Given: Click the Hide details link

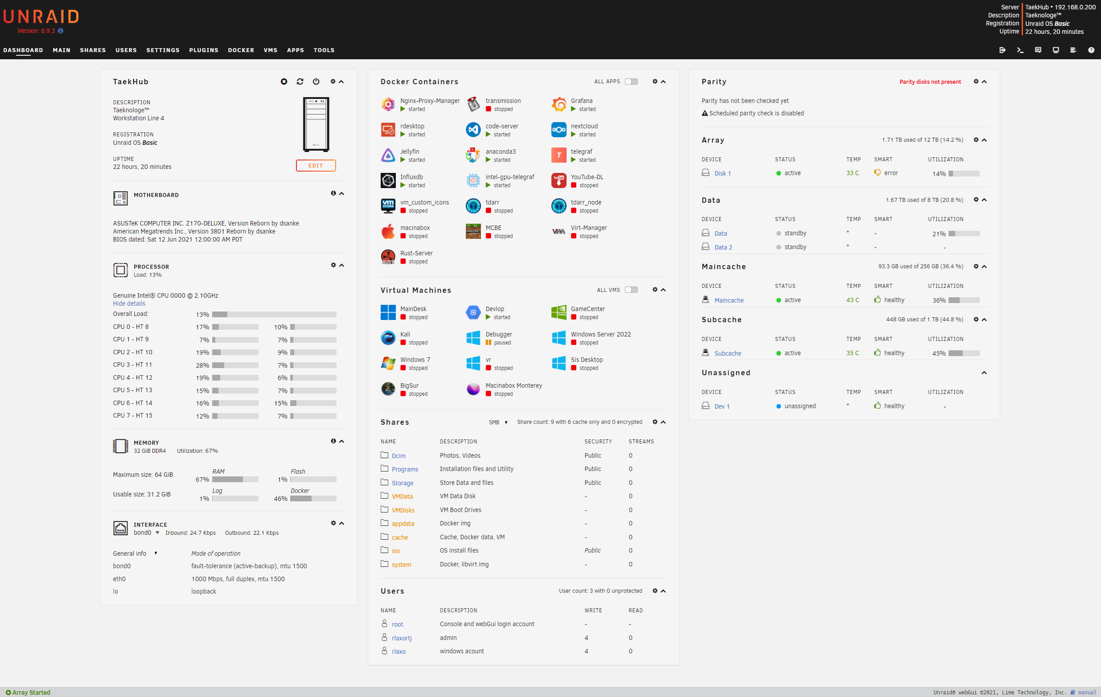Looking at the screenshot, I should pyautogui.click(x=129, y=303).
